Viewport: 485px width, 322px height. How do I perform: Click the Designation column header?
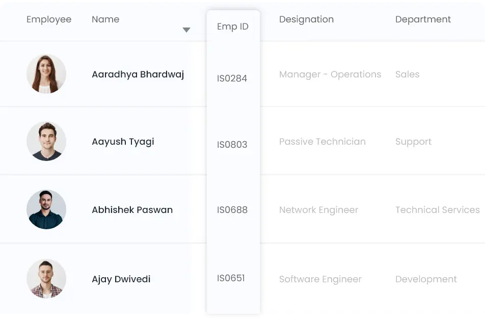[306, 19]
